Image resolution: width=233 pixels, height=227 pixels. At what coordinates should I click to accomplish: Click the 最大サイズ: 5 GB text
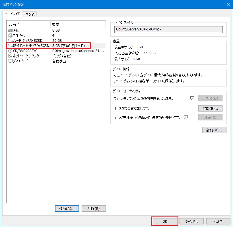[x=127, y=59]
